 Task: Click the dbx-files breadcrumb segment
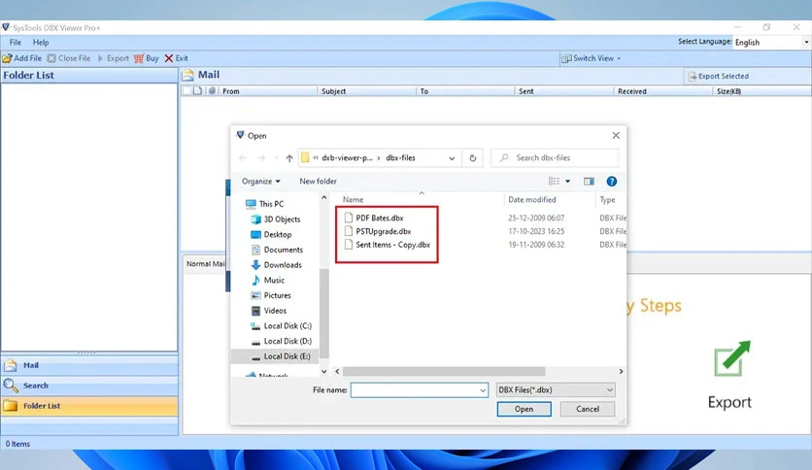[x=400, y=158]
